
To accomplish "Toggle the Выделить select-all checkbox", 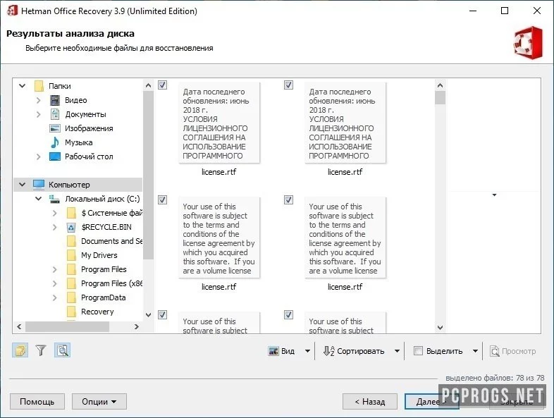I will pos(418,351).
